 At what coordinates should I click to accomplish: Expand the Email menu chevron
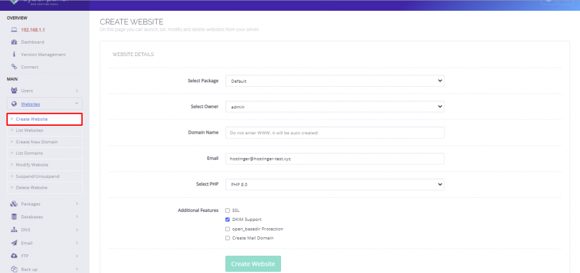(x=76, y=243)
